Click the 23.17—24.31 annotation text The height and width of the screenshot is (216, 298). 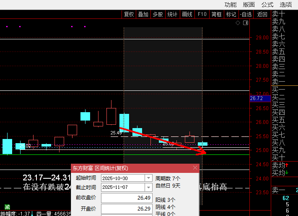47,177
